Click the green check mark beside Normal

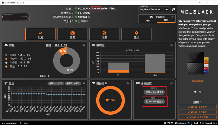coord(76,17)
